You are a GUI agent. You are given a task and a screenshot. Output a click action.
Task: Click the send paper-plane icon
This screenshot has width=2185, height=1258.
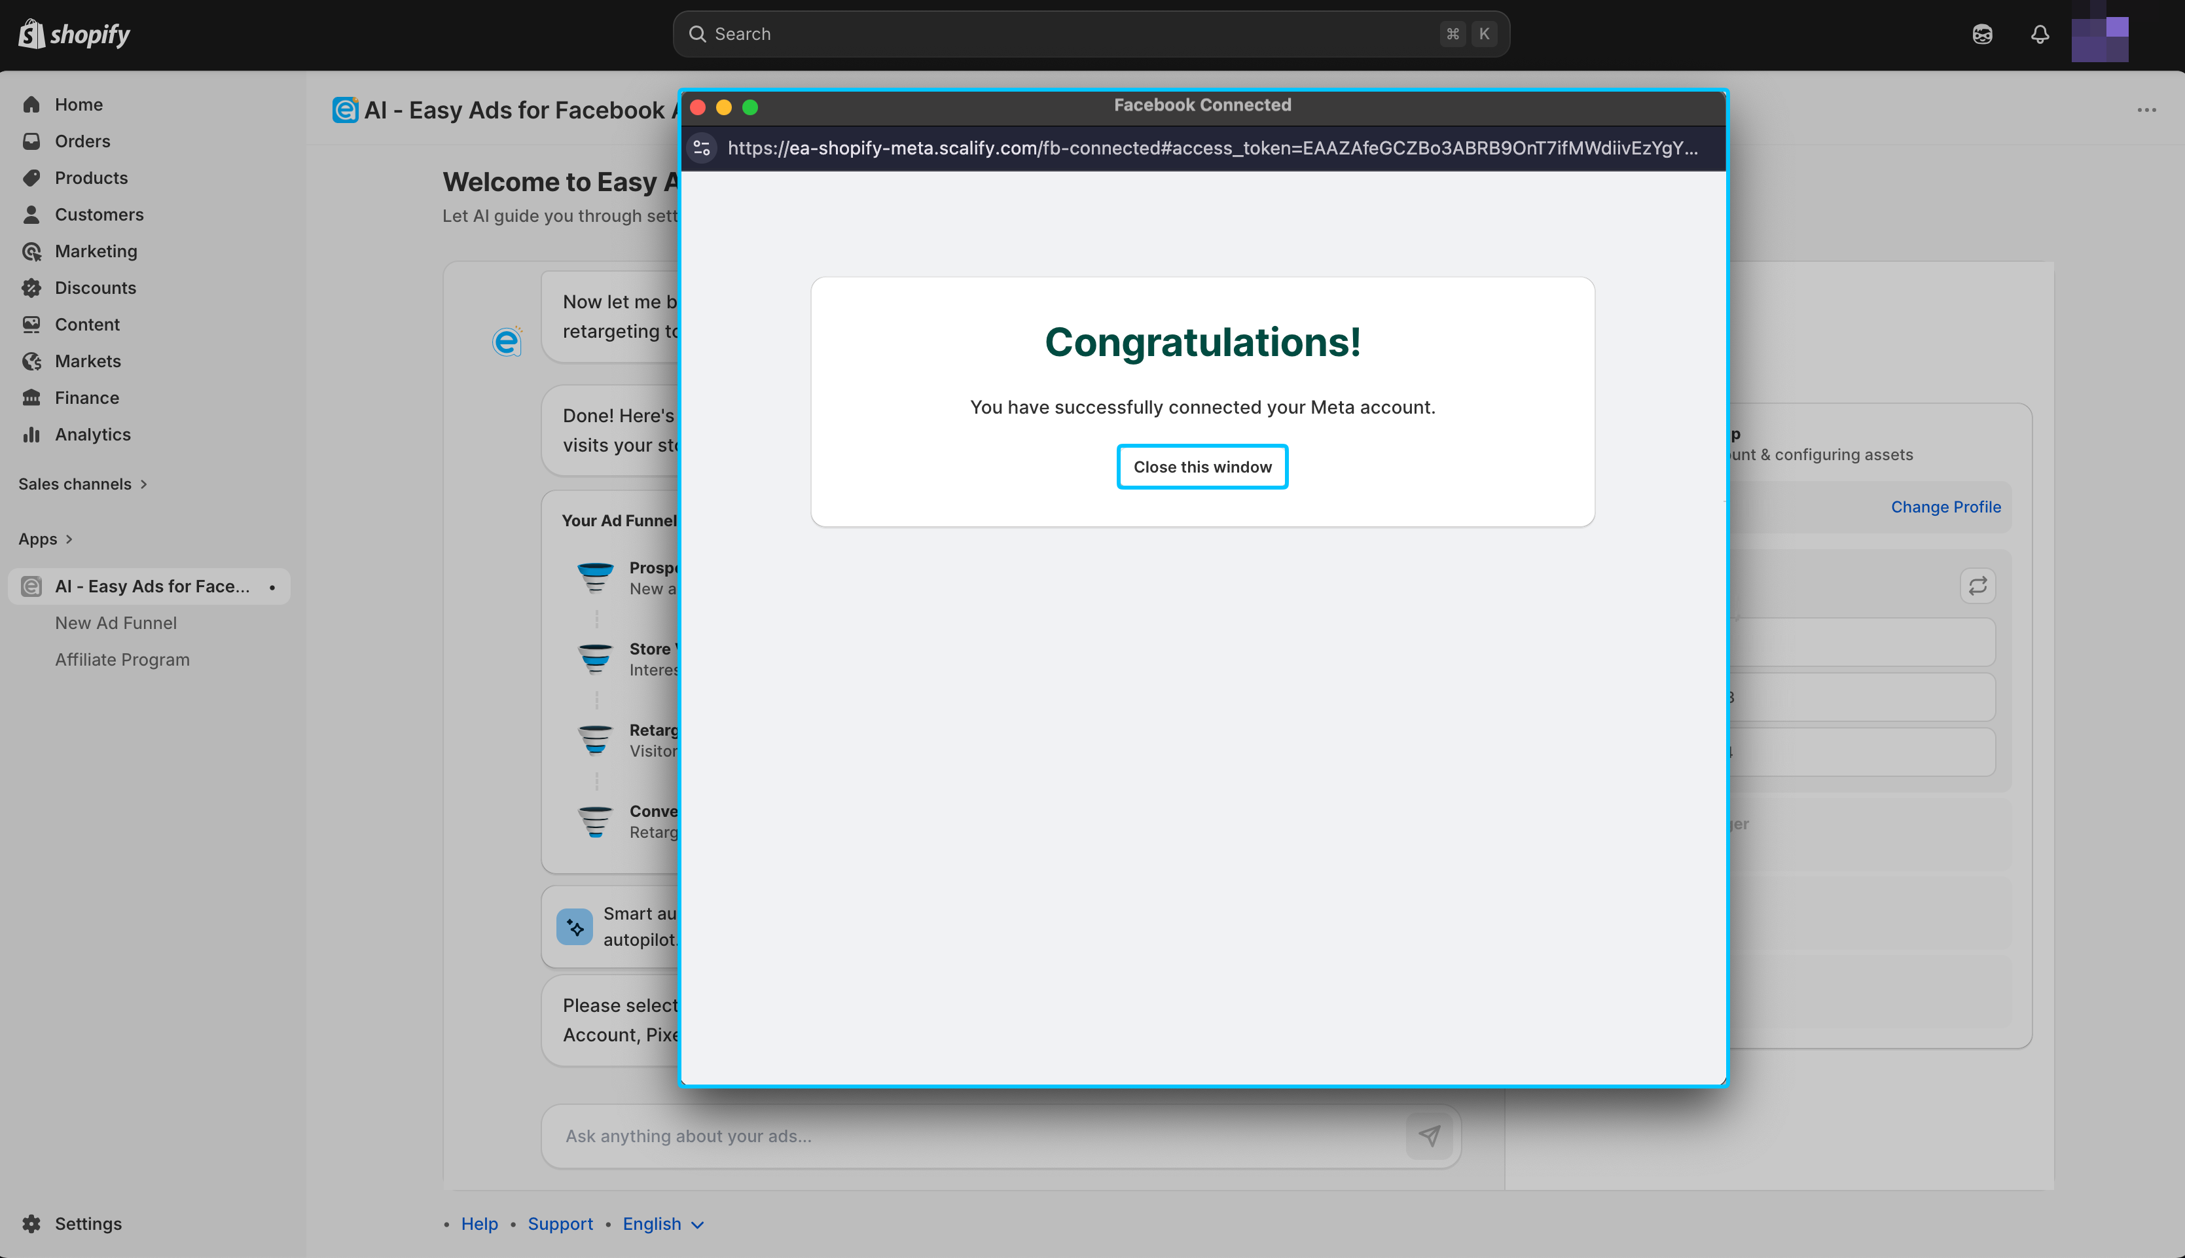(1430, 1136)
